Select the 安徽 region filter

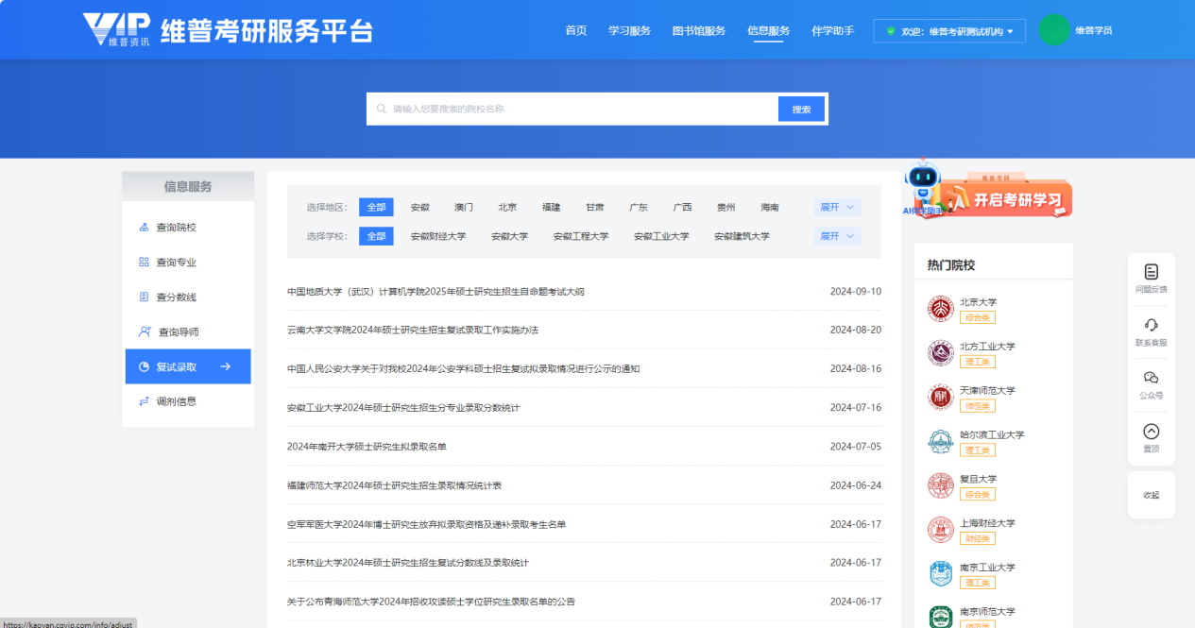pos(419,208)
